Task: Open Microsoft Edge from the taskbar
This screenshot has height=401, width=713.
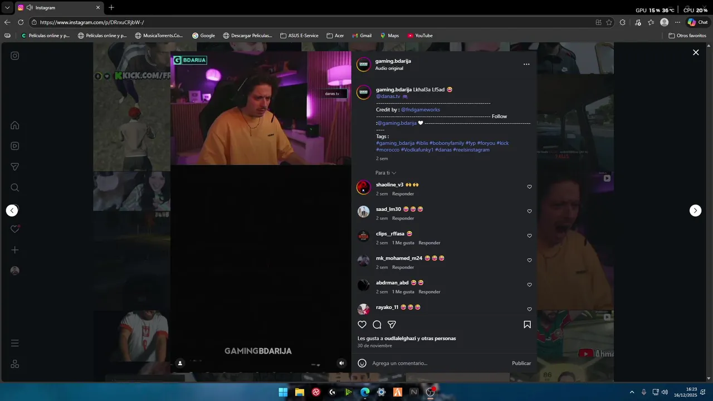Action: point(365,392)
